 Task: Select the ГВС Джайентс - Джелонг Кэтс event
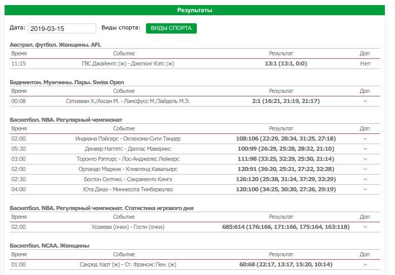click(x=128, y=63)
